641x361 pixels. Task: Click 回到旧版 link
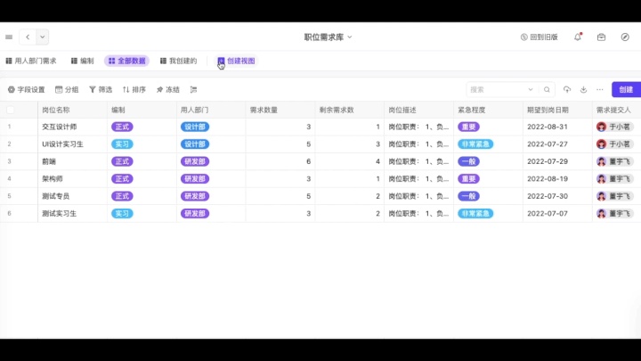[x=539, y=37]
